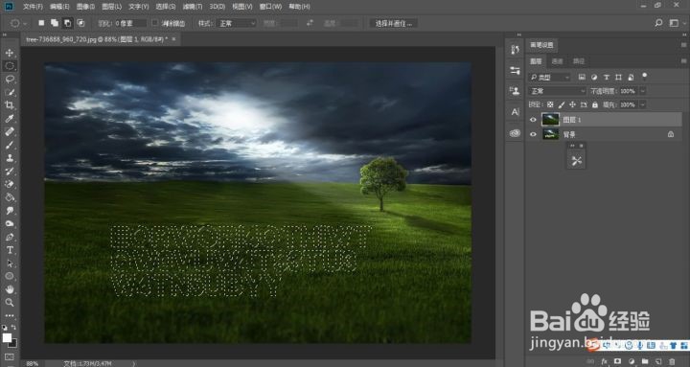Select the Type tool
690x367 pixels.
[x=10, y=250]
